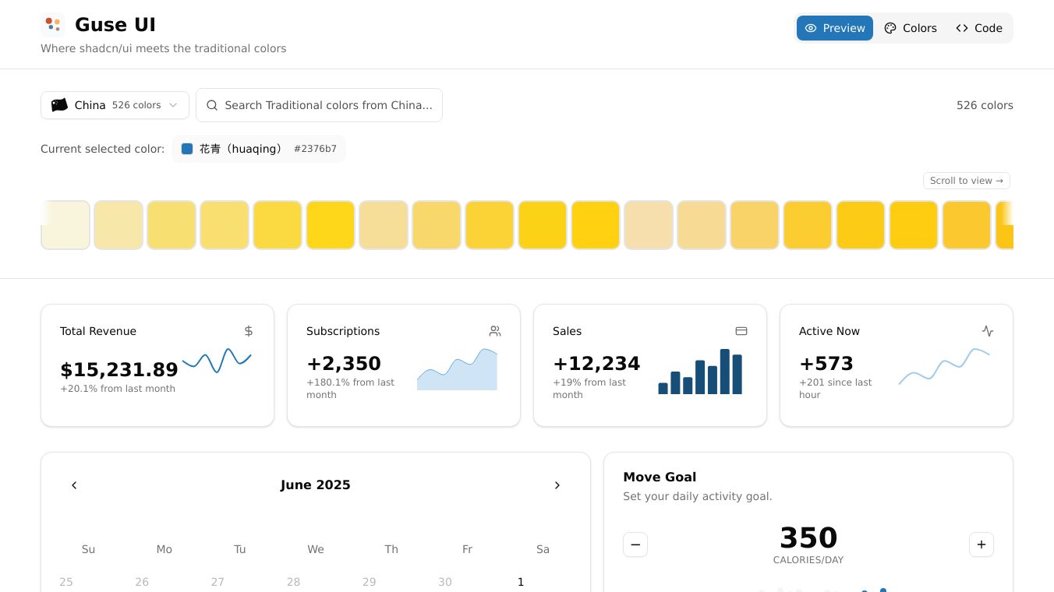Decrease the Move Goal calories
Image resolution: width=1054 pixels, height=592 pixels.
[635, 544]
